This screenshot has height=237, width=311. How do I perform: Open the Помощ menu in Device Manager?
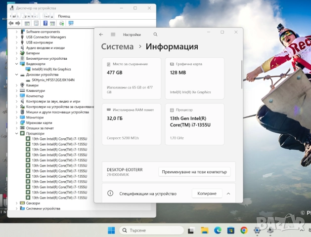[64, 16]
